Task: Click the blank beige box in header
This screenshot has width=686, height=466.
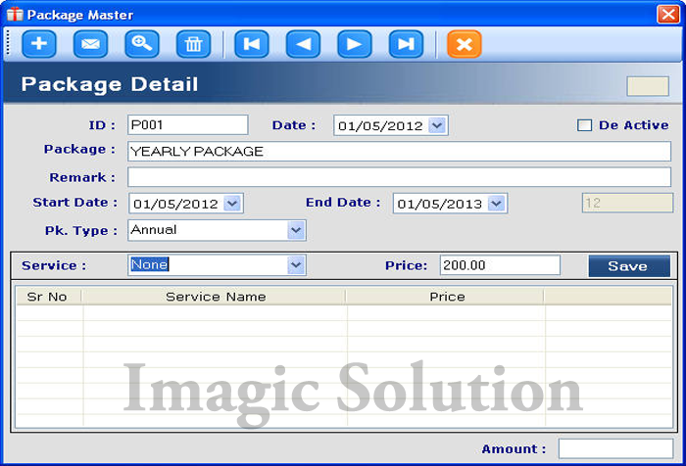Action: coord(648,86)
